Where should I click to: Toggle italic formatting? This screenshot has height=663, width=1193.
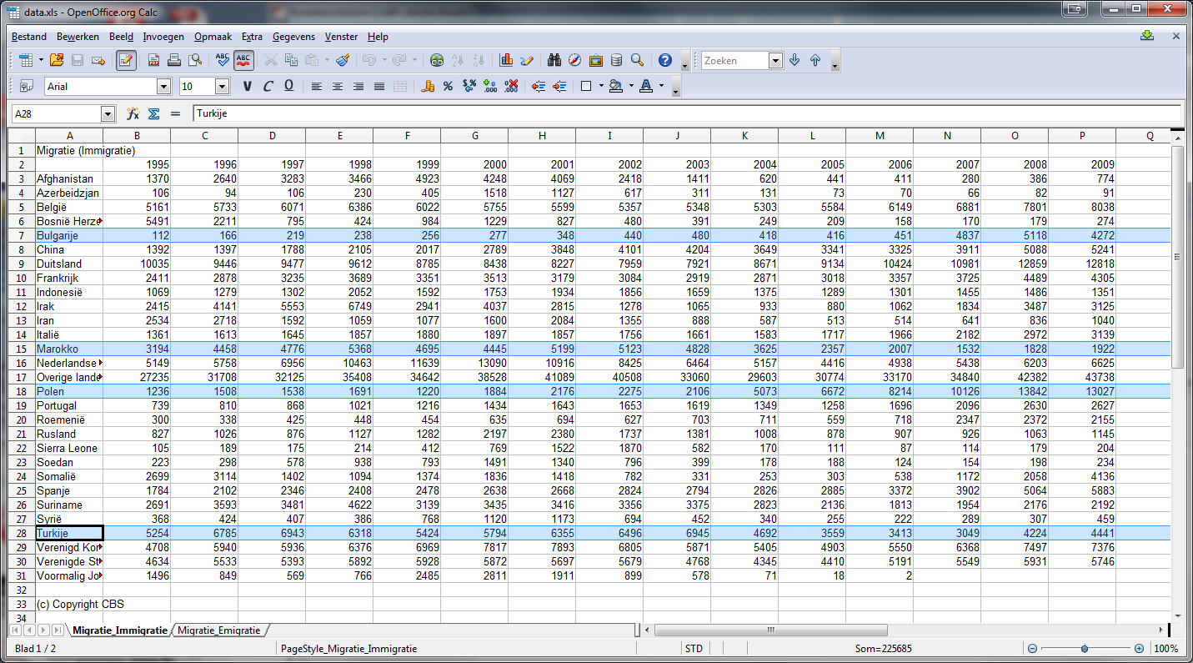click(268, 86)
